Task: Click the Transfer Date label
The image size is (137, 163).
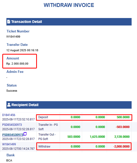Action: tap(17, 45)
